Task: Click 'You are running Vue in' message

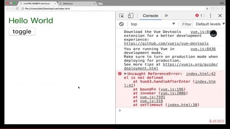Action: [x=149, y=49]
